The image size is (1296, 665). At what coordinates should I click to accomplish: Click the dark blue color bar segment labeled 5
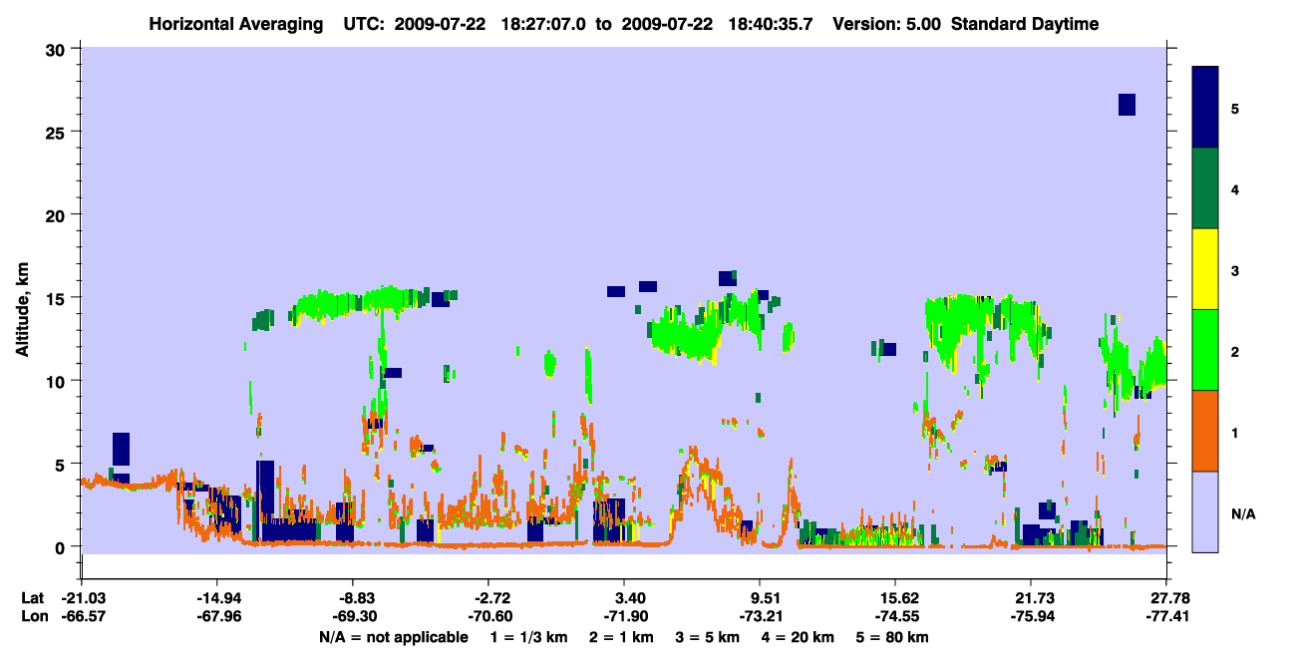[1205, 108]
